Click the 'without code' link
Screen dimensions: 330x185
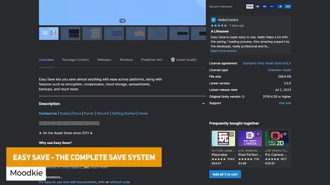[120, 182]
